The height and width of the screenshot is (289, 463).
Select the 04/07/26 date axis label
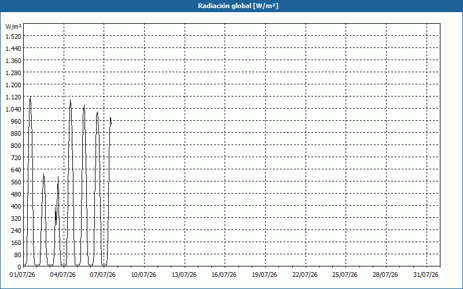pyautogui.click(x=63, y=275)
